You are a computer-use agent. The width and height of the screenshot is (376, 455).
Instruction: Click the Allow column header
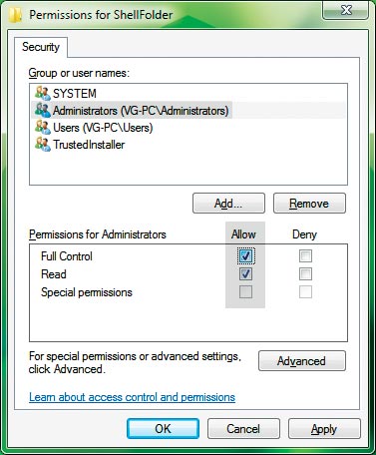(243, 234)
